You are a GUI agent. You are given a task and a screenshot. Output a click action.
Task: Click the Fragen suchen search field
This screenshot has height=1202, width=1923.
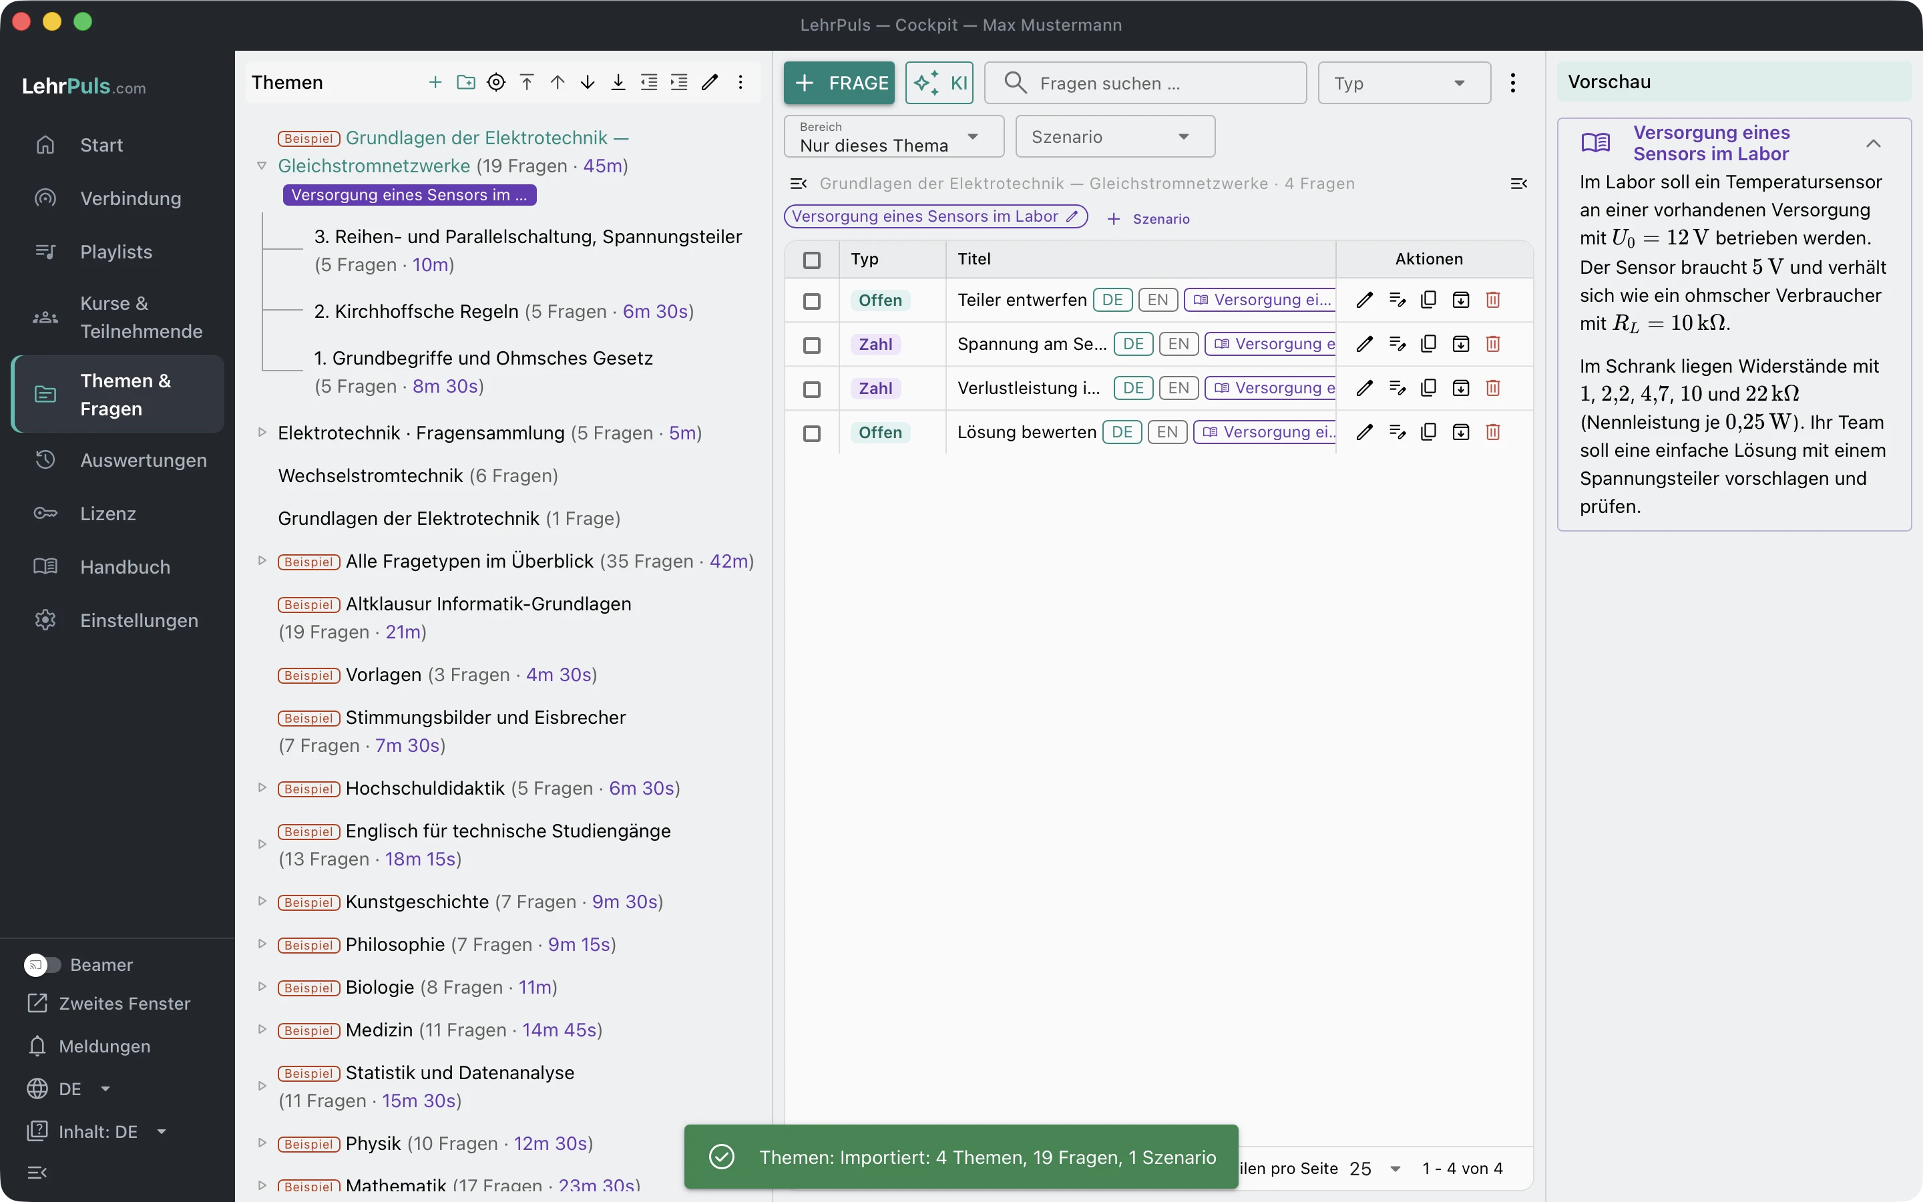[1145, 83]
